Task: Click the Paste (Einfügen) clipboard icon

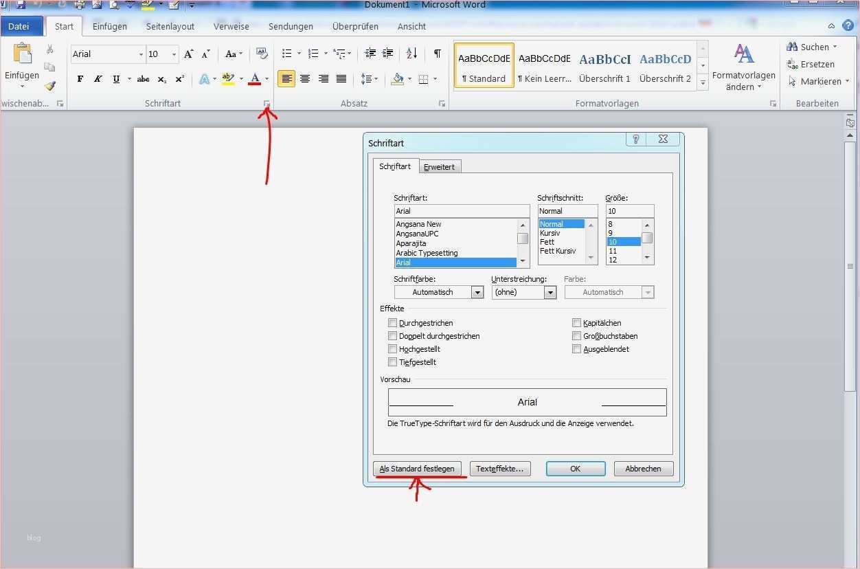Action: (22, 54)
